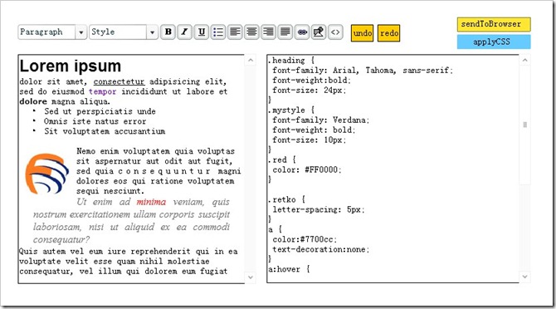Image resolution: width=556 pixels, height=309 pixels.
Task: Click the undo button
Action: click(x=362, y=33)
